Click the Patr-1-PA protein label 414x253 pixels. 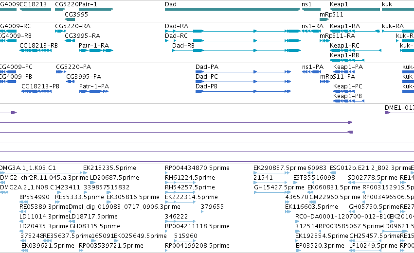[94, 86]
